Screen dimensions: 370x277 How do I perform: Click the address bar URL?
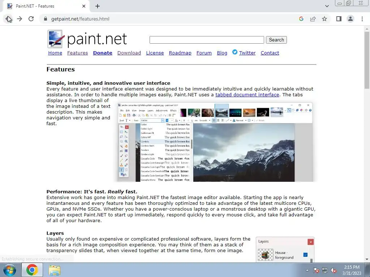(x=80, y=19)
